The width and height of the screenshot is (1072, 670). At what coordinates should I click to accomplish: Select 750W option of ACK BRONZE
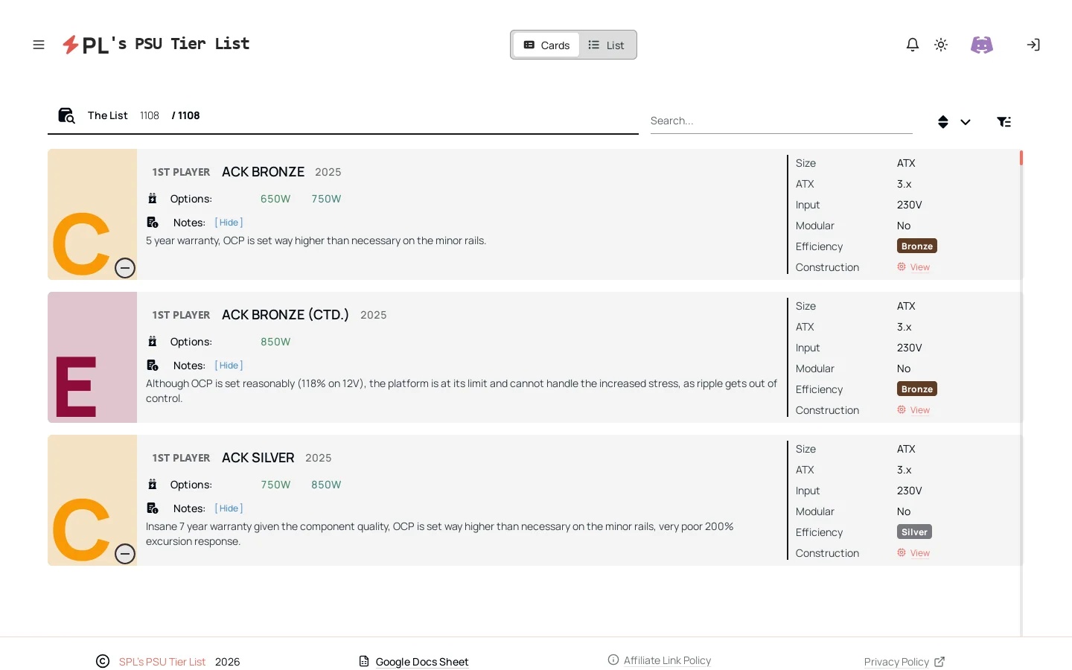click(x=326, y=199)
